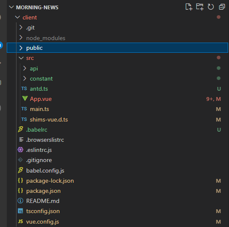This screenshot has height=227, width=229.
Task: Refresh the Explorer file tree
Action: pos(210,7)
